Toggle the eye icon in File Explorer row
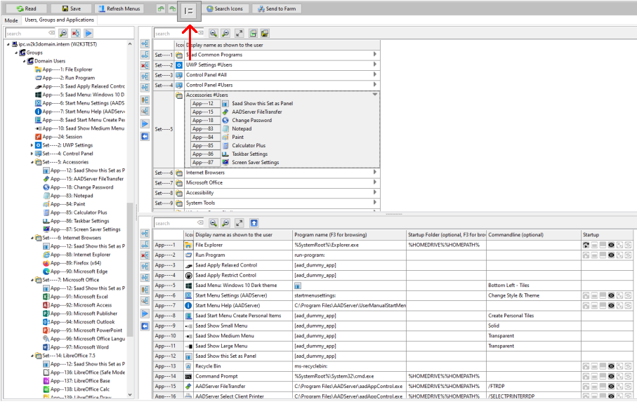This screenshot has width=637, height=402. [610, 245]
